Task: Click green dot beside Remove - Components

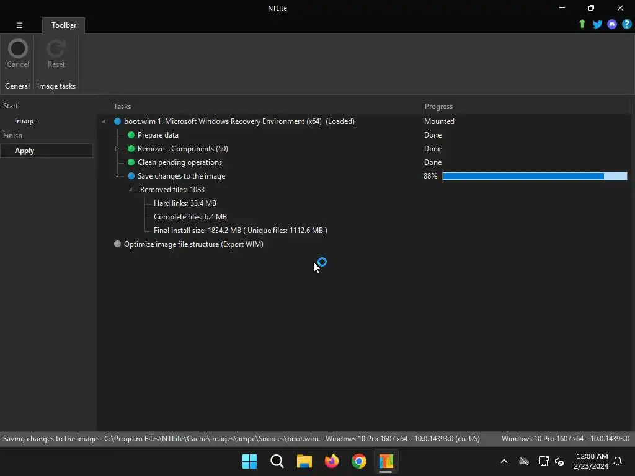Action: [131, 149]
